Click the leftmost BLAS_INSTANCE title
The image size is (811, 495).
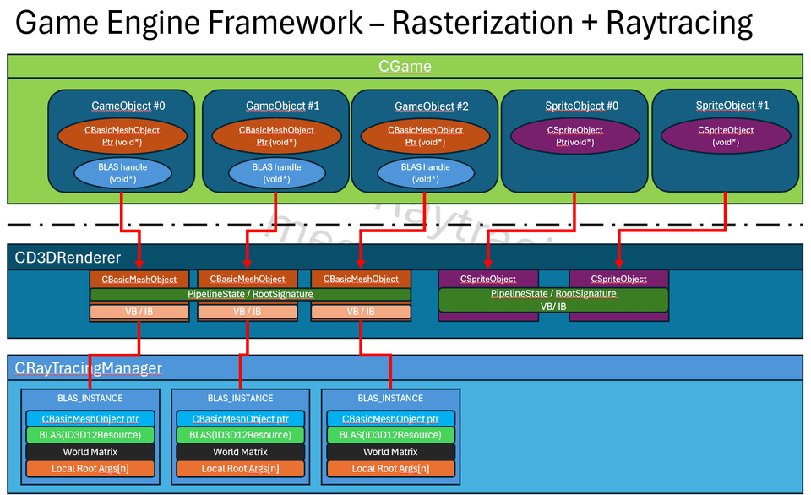(90, 398)
